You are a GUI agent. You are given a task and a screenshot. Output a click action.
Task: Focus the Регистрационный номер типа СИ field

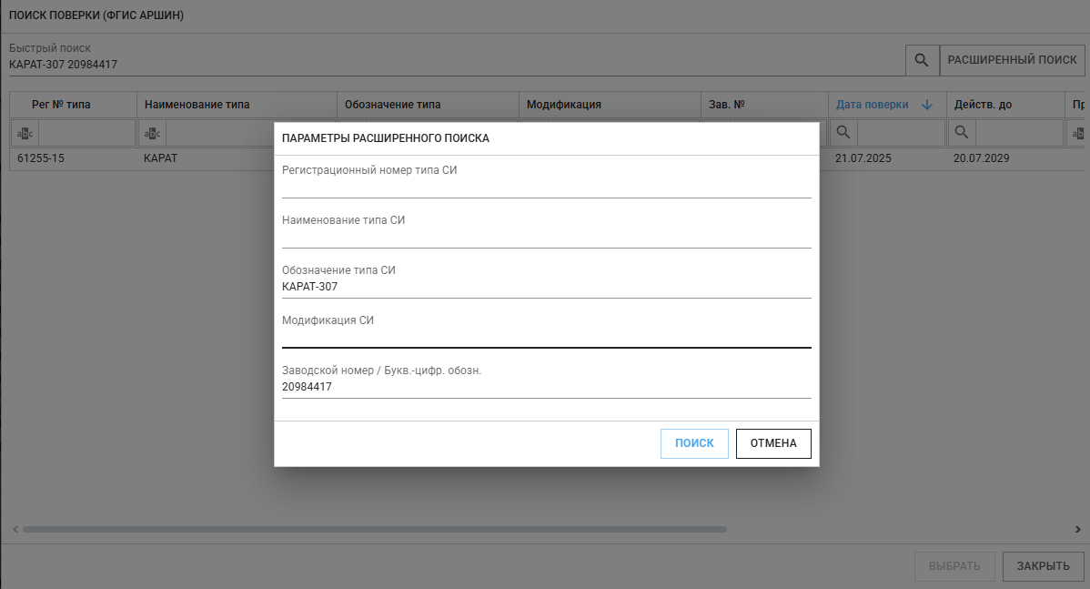tap(546, 187)
